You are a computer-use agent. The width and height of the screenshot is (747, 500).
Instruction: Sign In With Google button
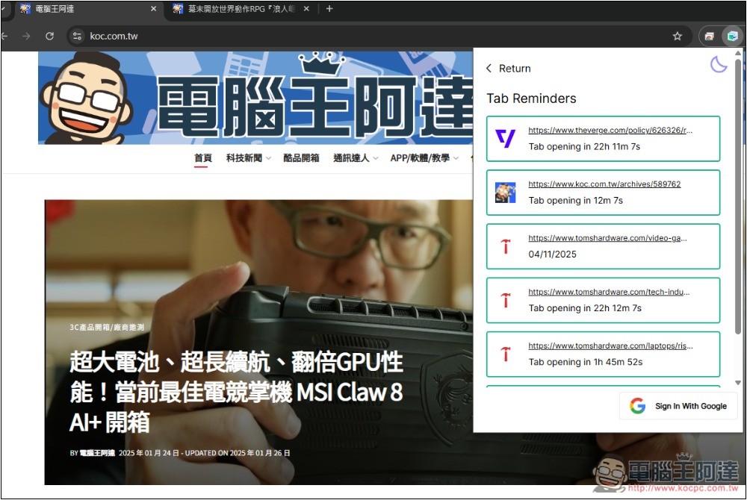(678, 406)
